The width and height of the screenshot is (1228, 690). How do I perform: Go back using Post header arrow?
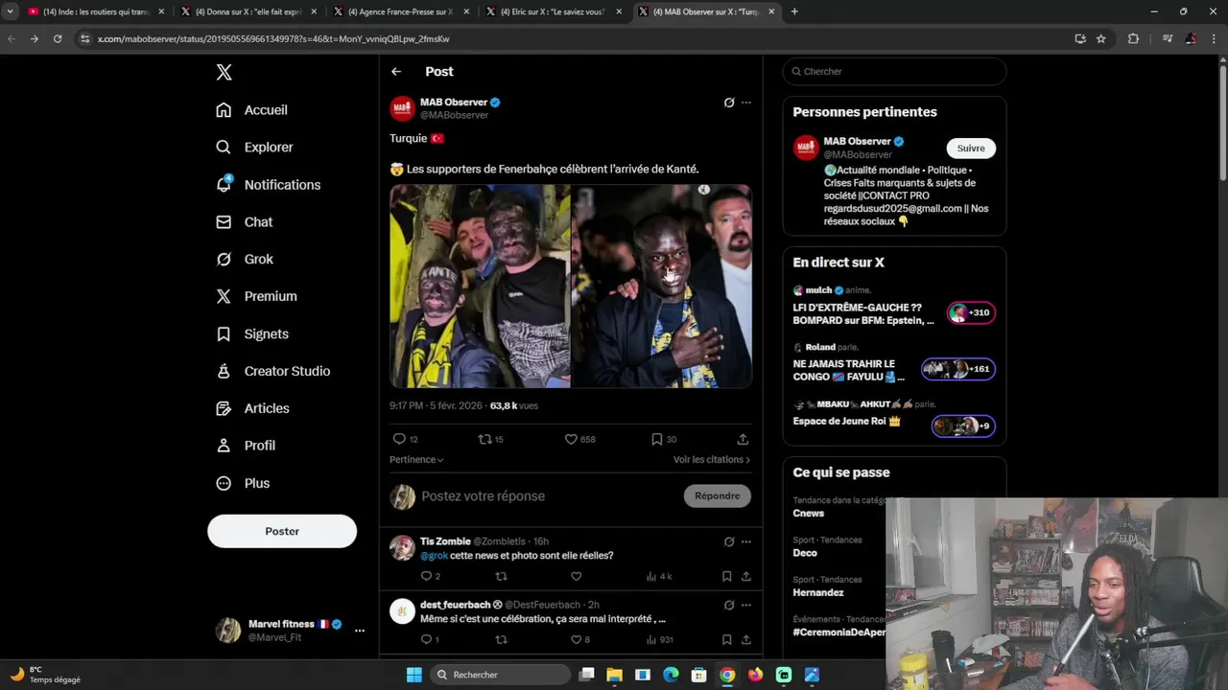click(x=396, y=72)
